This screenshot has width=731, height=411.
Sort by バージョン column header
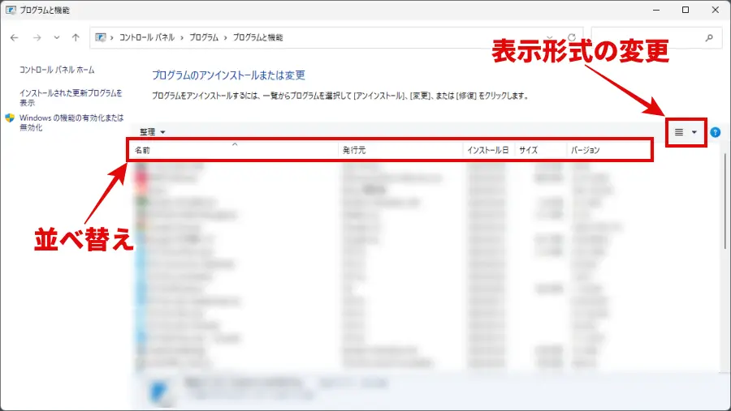[x=608, y=150]
